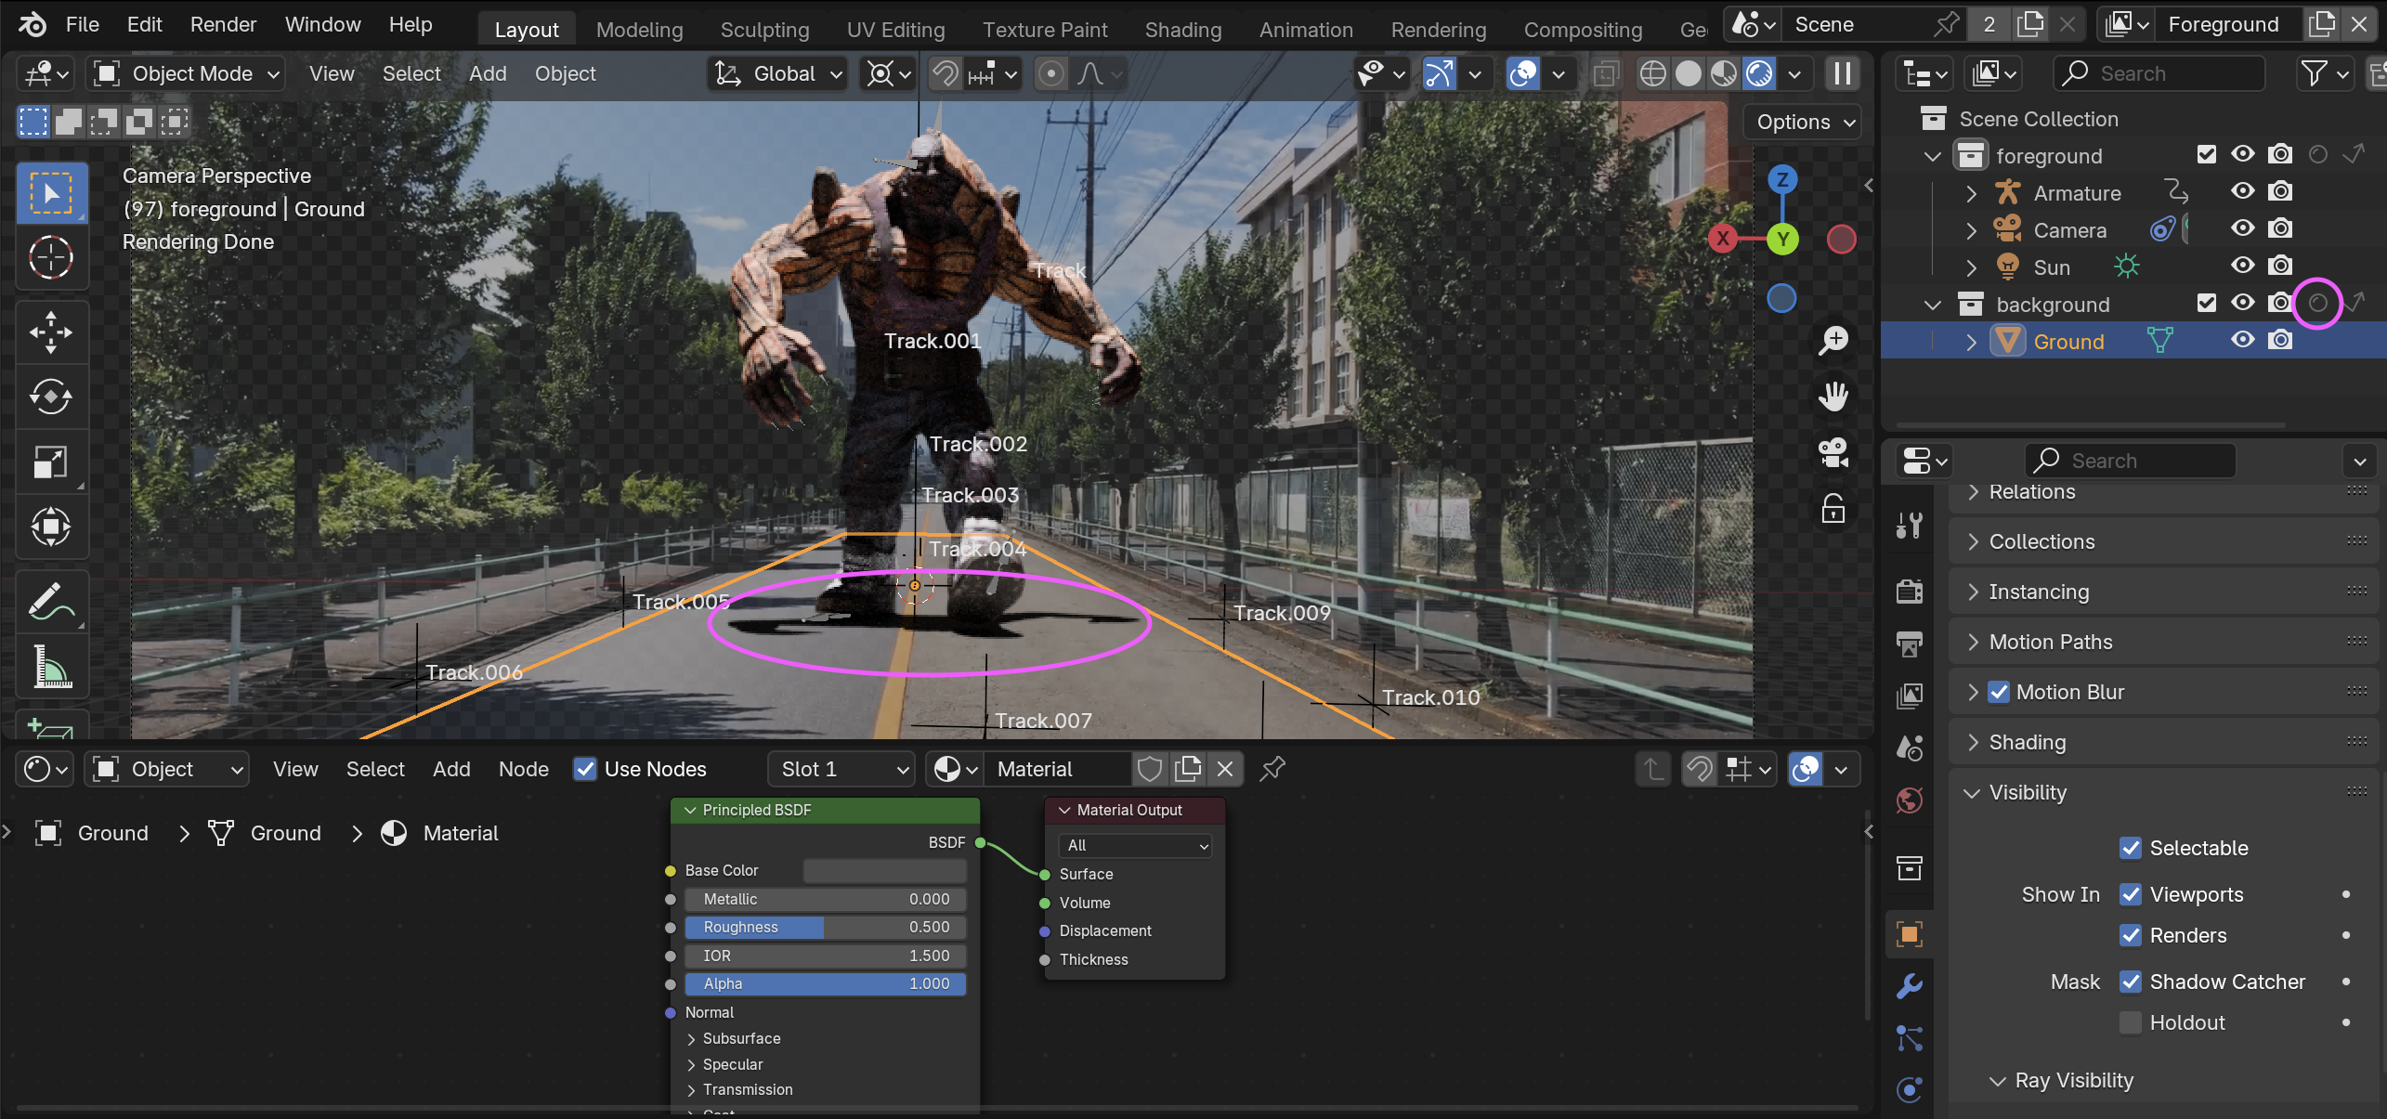Expand the Motion Paths panel
Image resolution: width=2387 pixels, height=1119 pixels.
(2051, 642)
